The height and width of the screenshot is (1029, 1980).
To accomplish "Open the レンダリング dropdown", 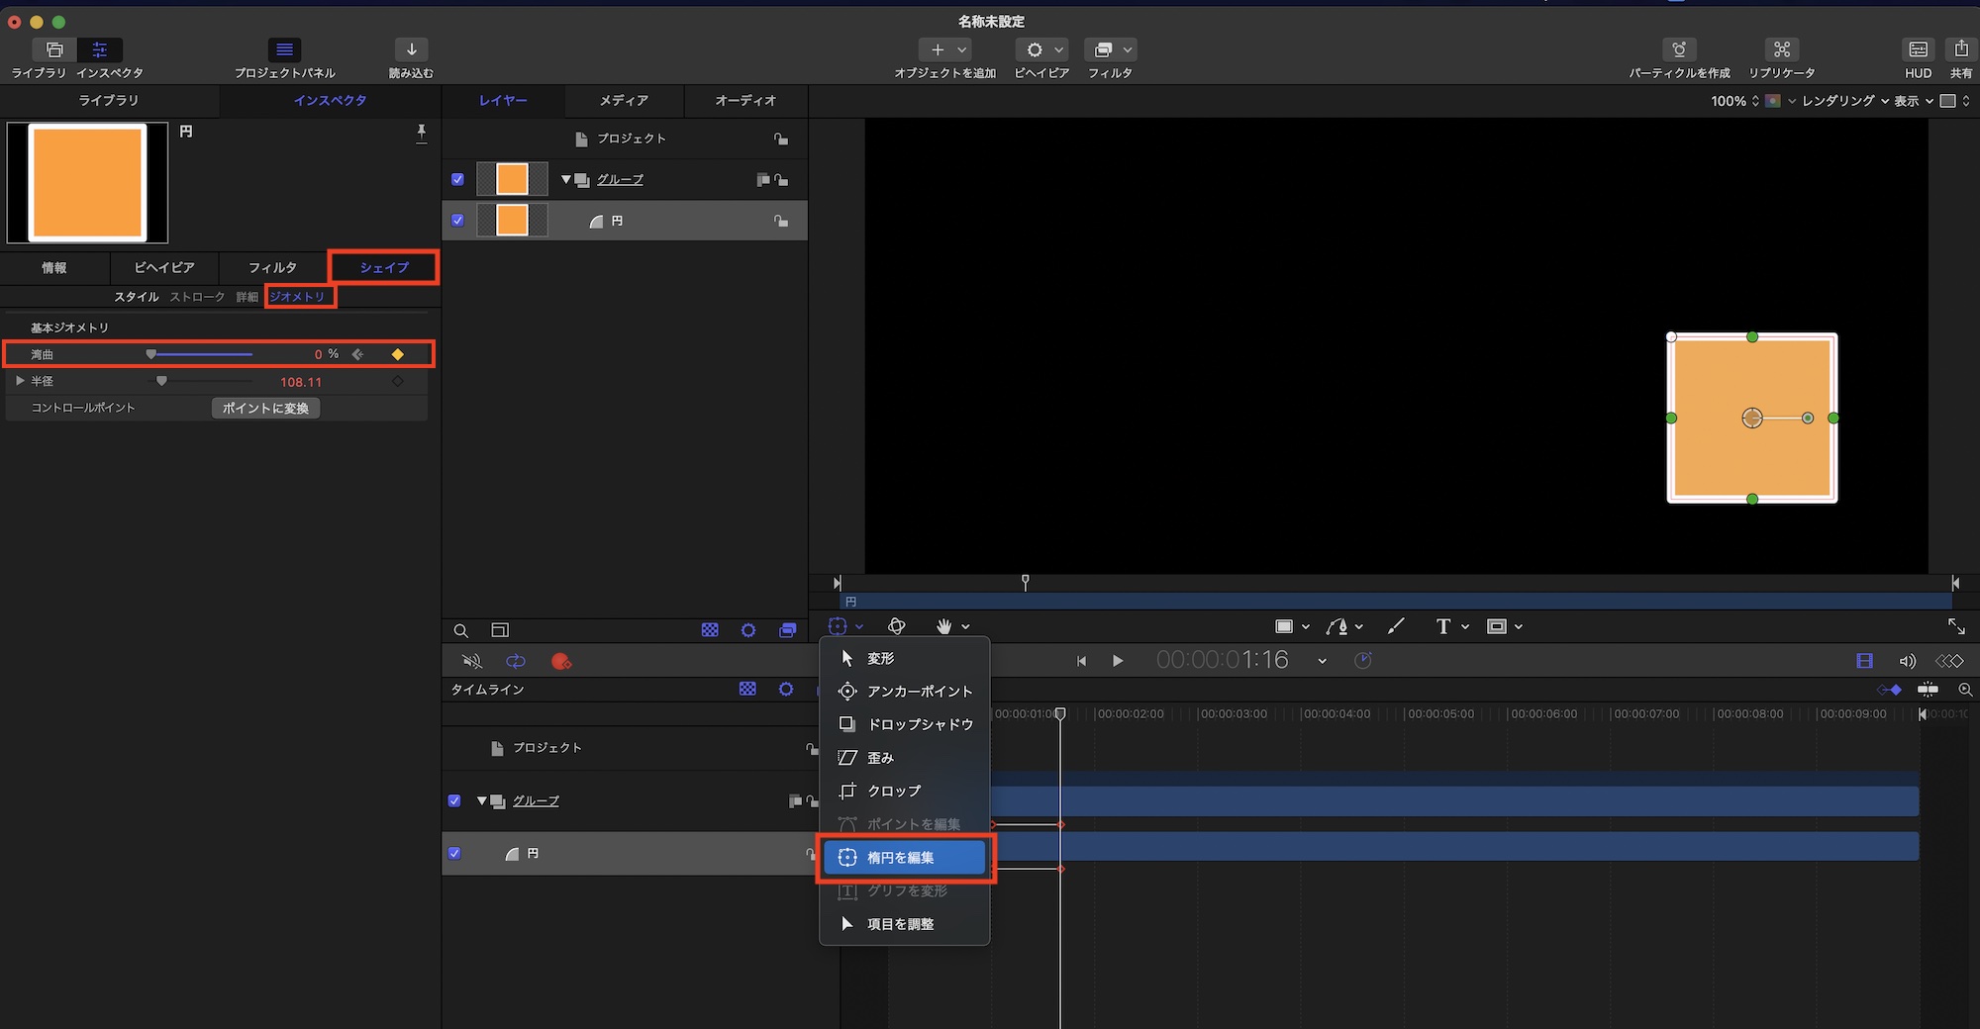I will click(x=1844, y=101).
